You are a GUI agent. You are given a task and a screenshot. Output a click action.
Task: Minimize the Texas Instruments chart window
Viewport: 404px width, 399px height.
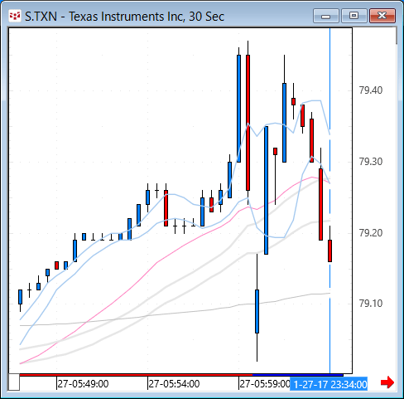point(326,16)
